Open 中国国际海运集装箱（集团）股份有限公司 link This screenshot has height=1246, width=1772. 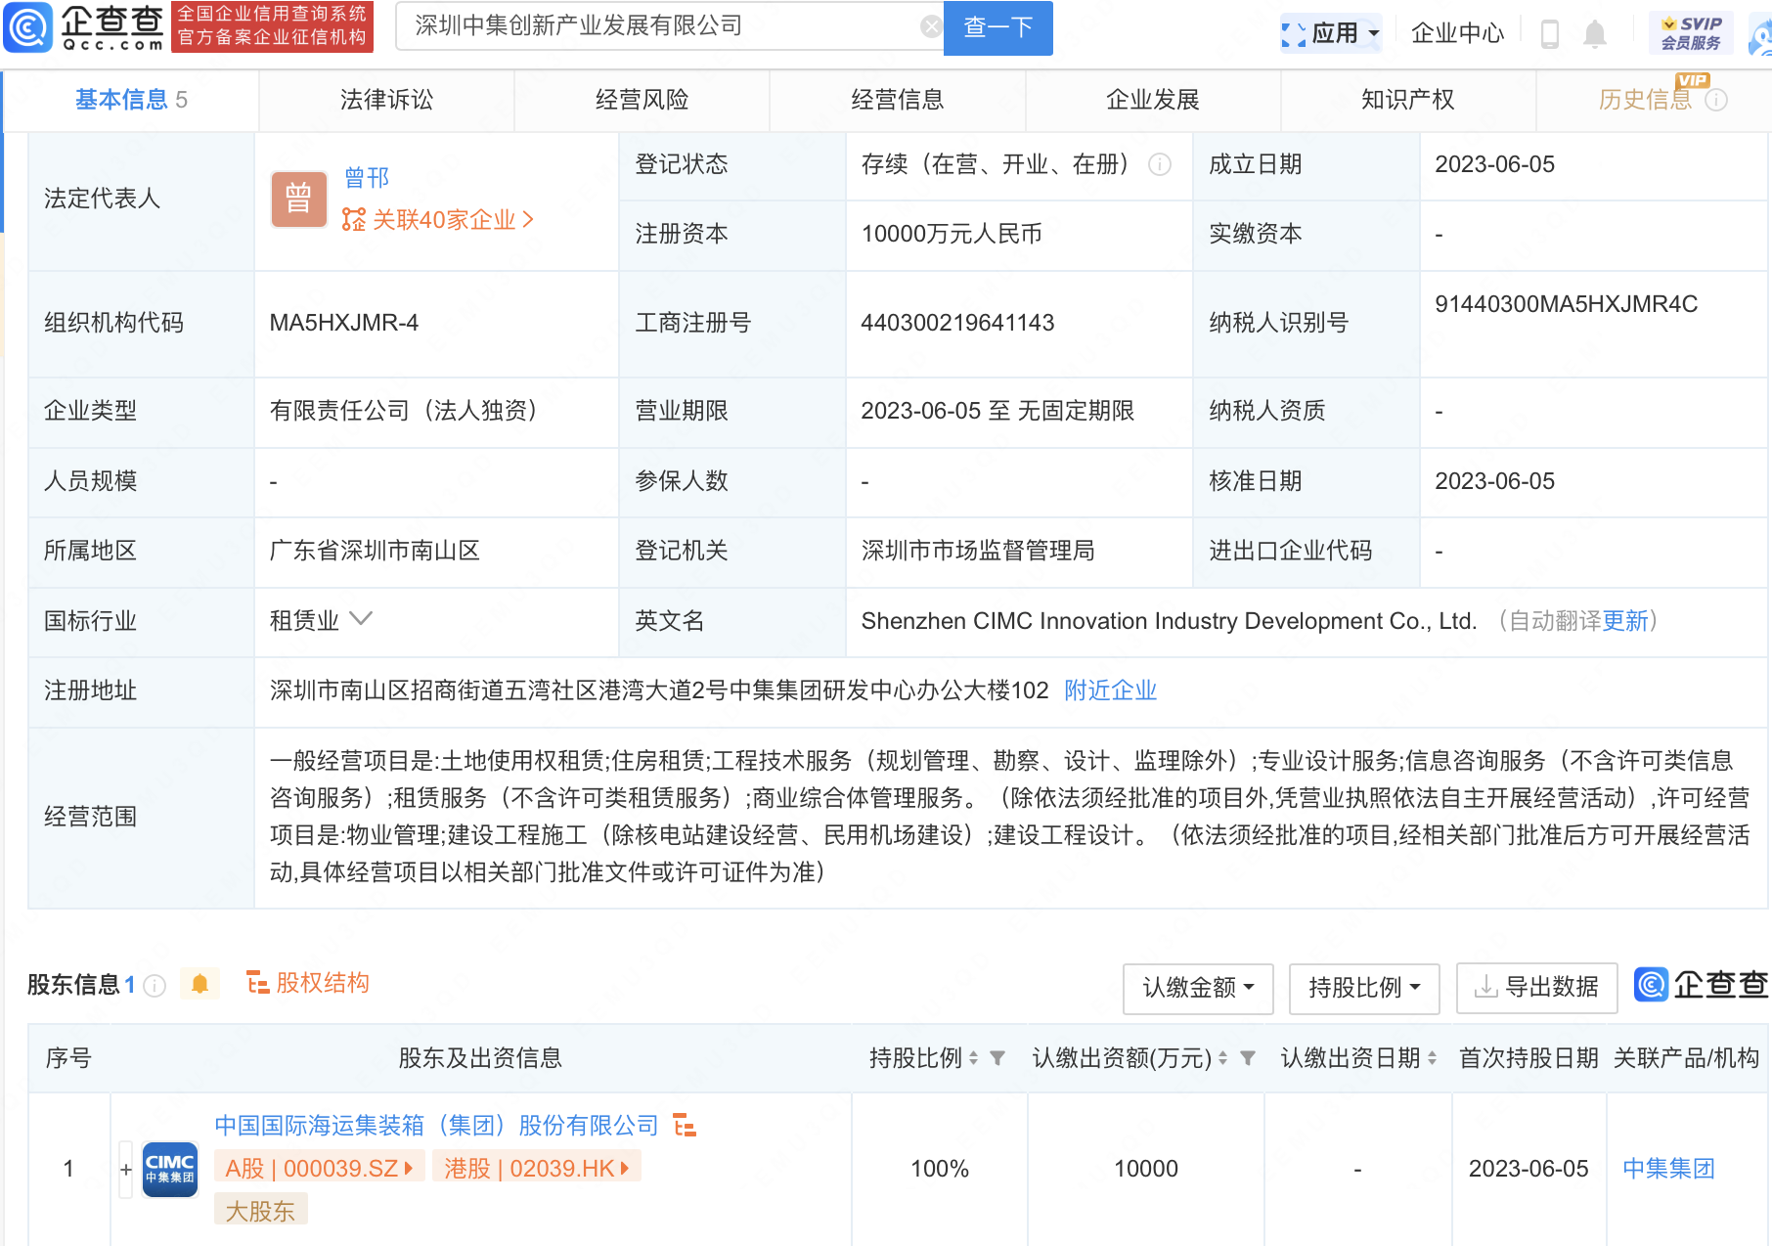coord(436,1126)
